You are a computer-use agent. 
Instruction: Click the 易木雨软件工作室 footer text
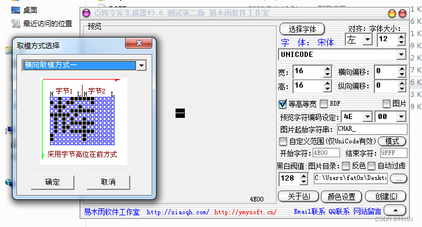(x=112, y=212)
